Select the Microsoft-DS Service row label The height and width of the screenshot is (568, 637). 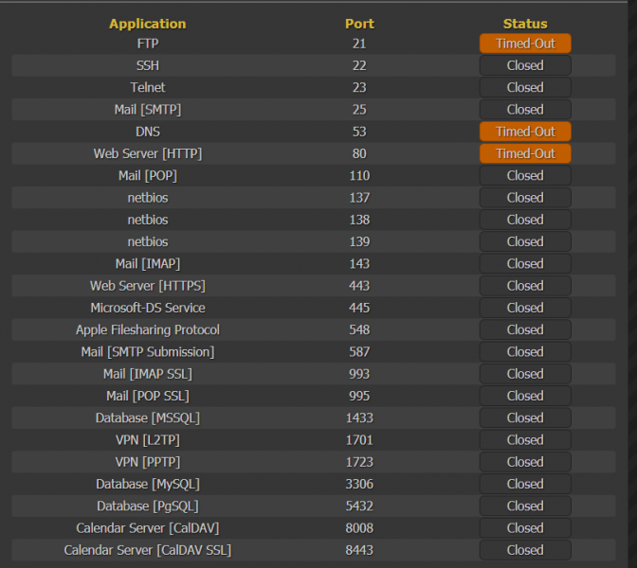click(x=147, y=308)
